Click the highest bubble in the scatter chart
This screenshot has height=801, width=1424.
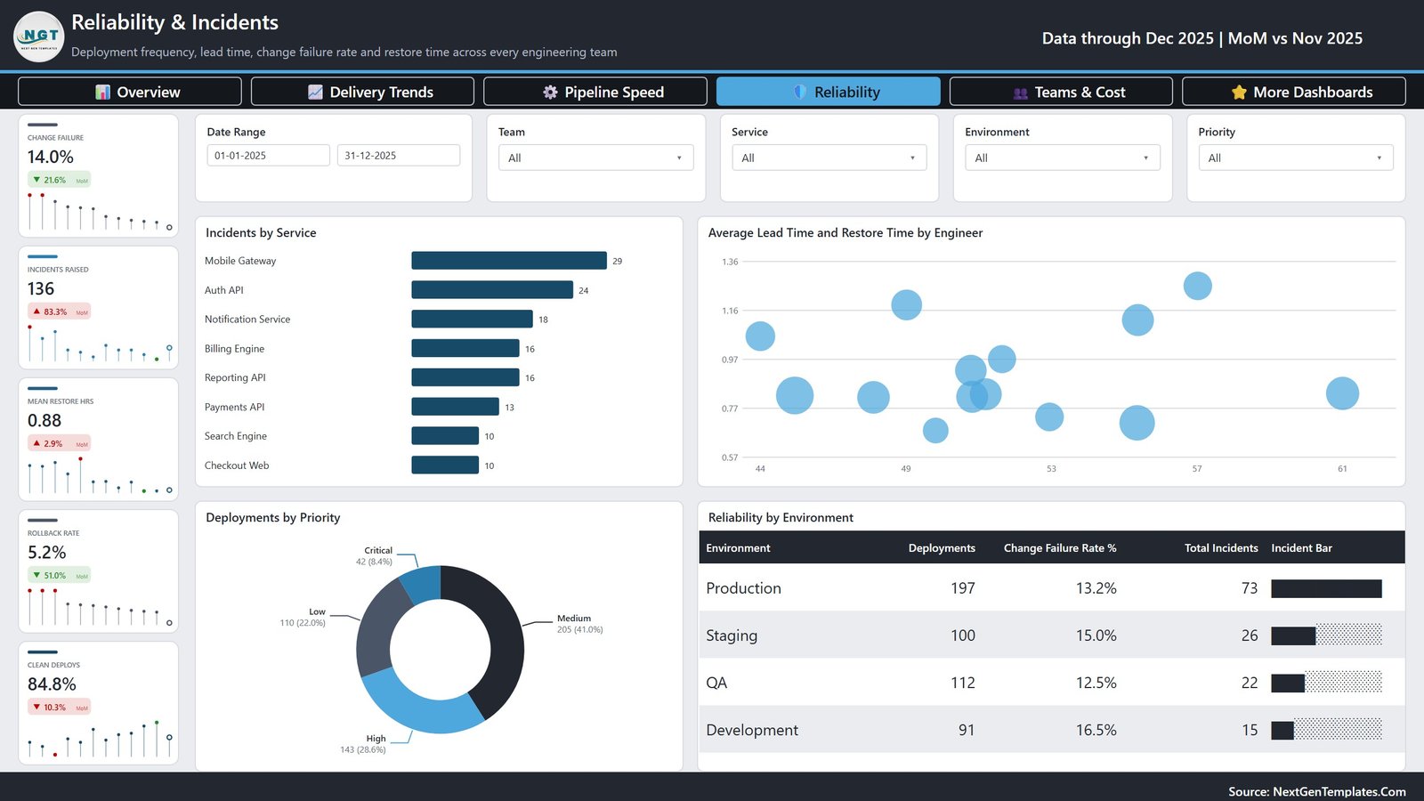[1197, 286]
